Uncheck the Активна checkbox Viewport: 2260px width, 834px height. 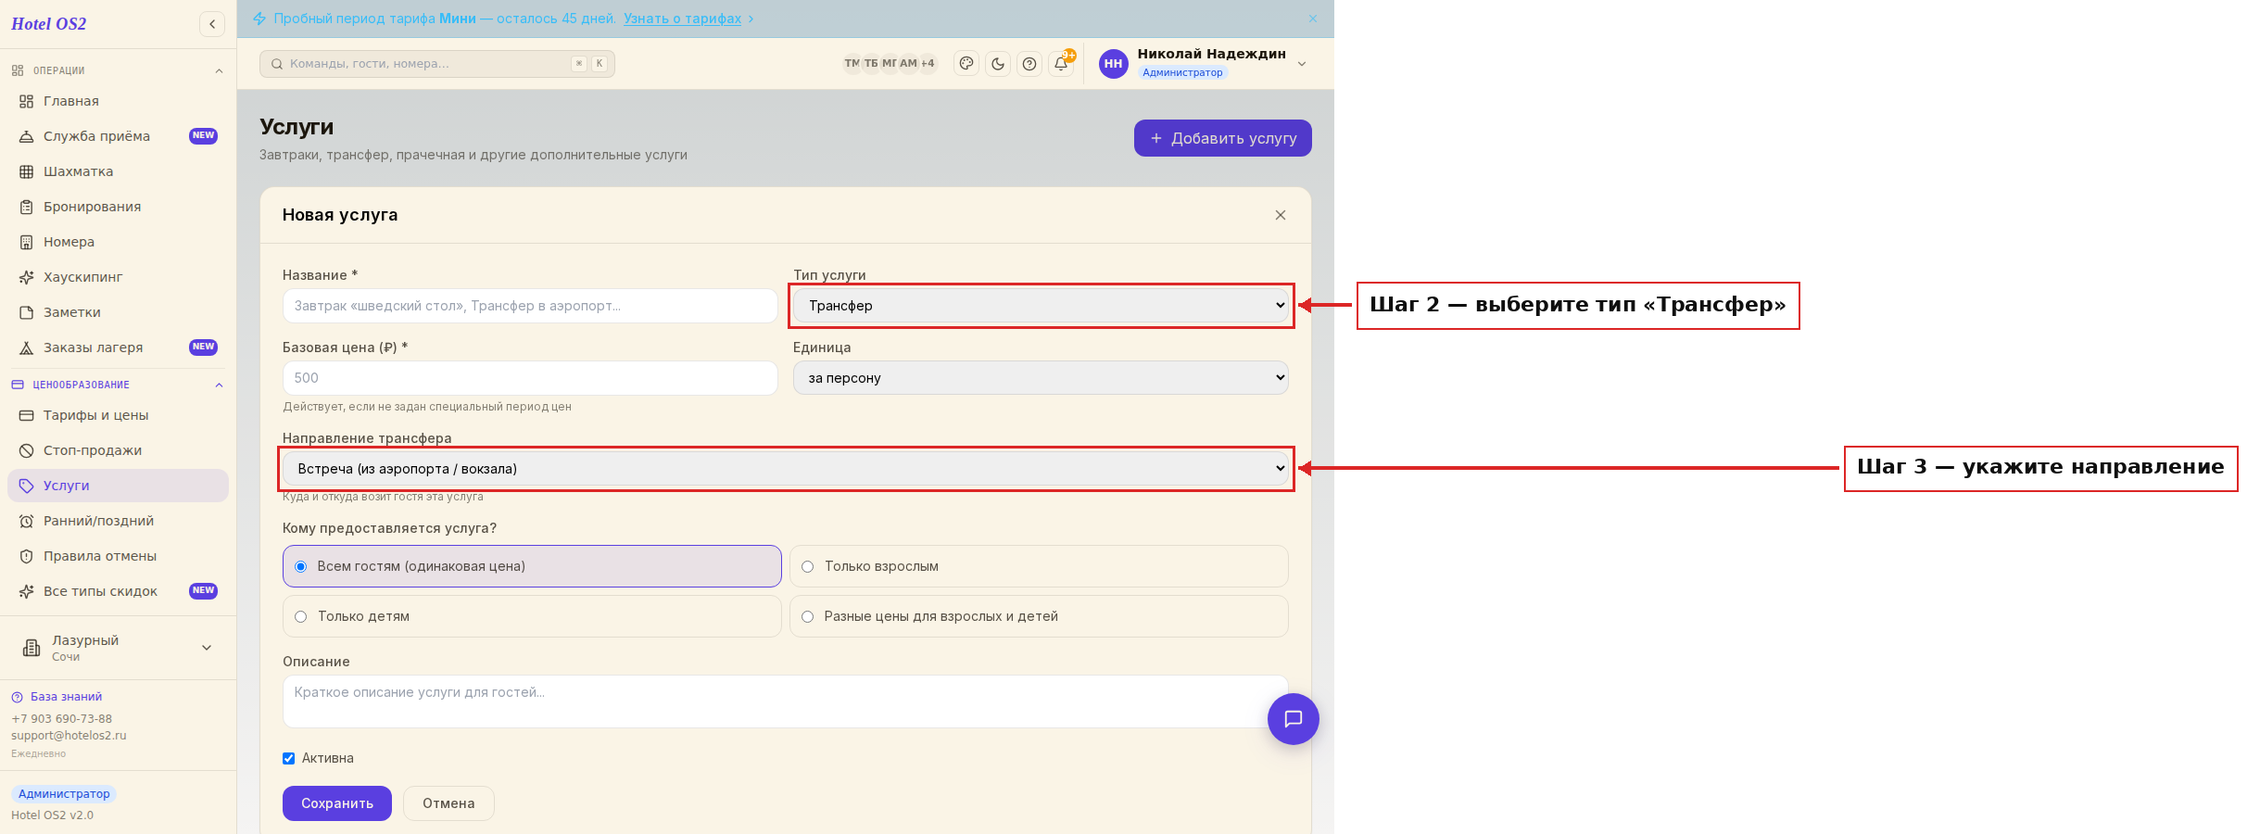point(289,758)
